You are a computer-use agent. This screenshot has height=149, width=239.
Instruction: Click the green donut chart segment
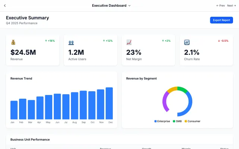tap(183, 89)
